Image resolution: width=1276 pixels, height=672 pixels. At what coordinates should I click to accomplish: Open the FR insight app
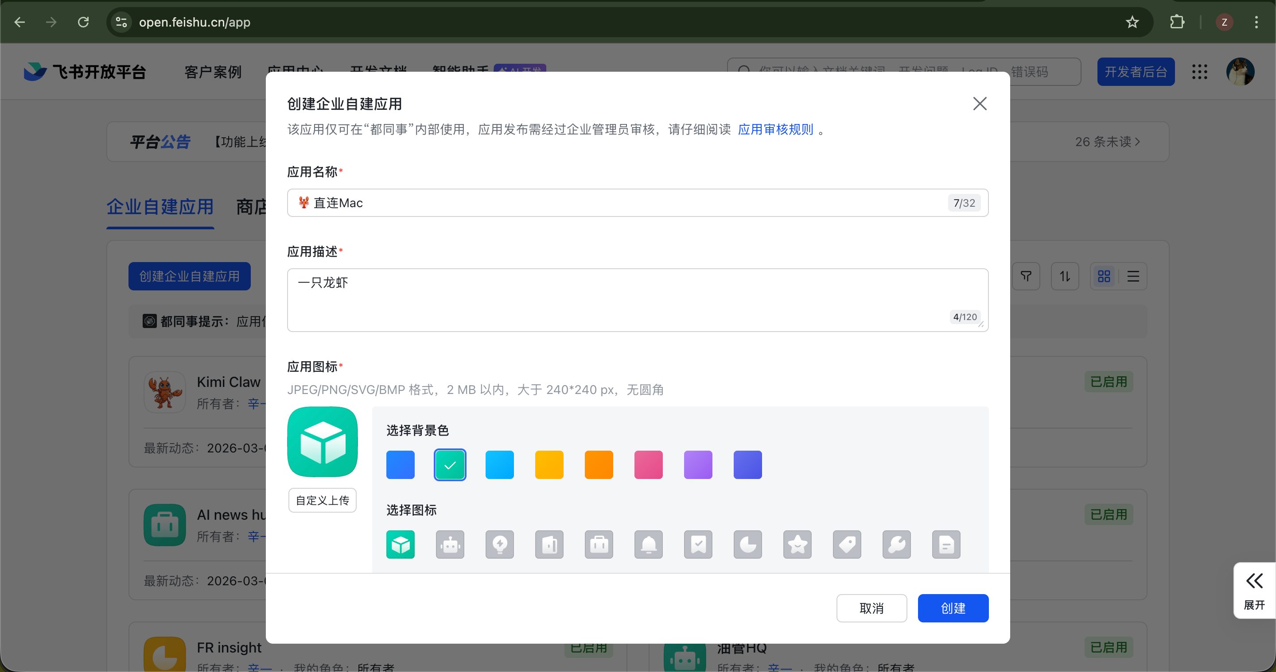coord(229,647)
